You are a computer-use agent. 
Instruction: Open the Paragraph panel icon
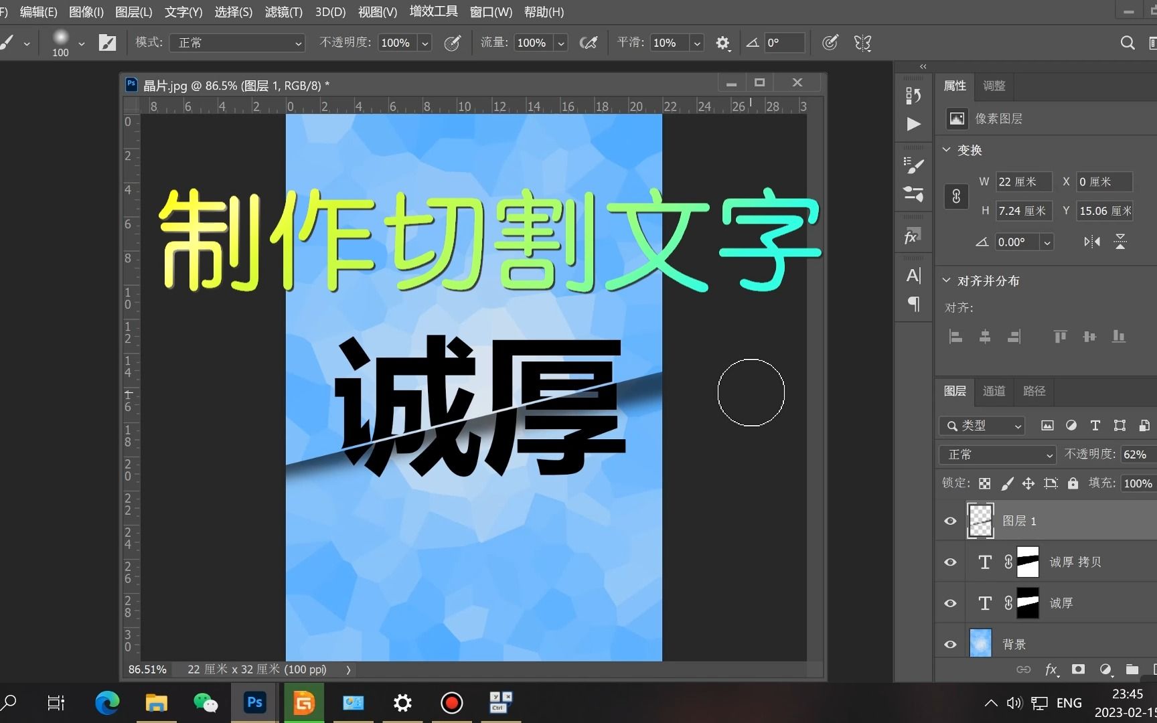coord(913,305)
